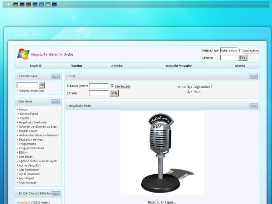
Task: Collapse the Forumları Ara panel
Action: 56,76
